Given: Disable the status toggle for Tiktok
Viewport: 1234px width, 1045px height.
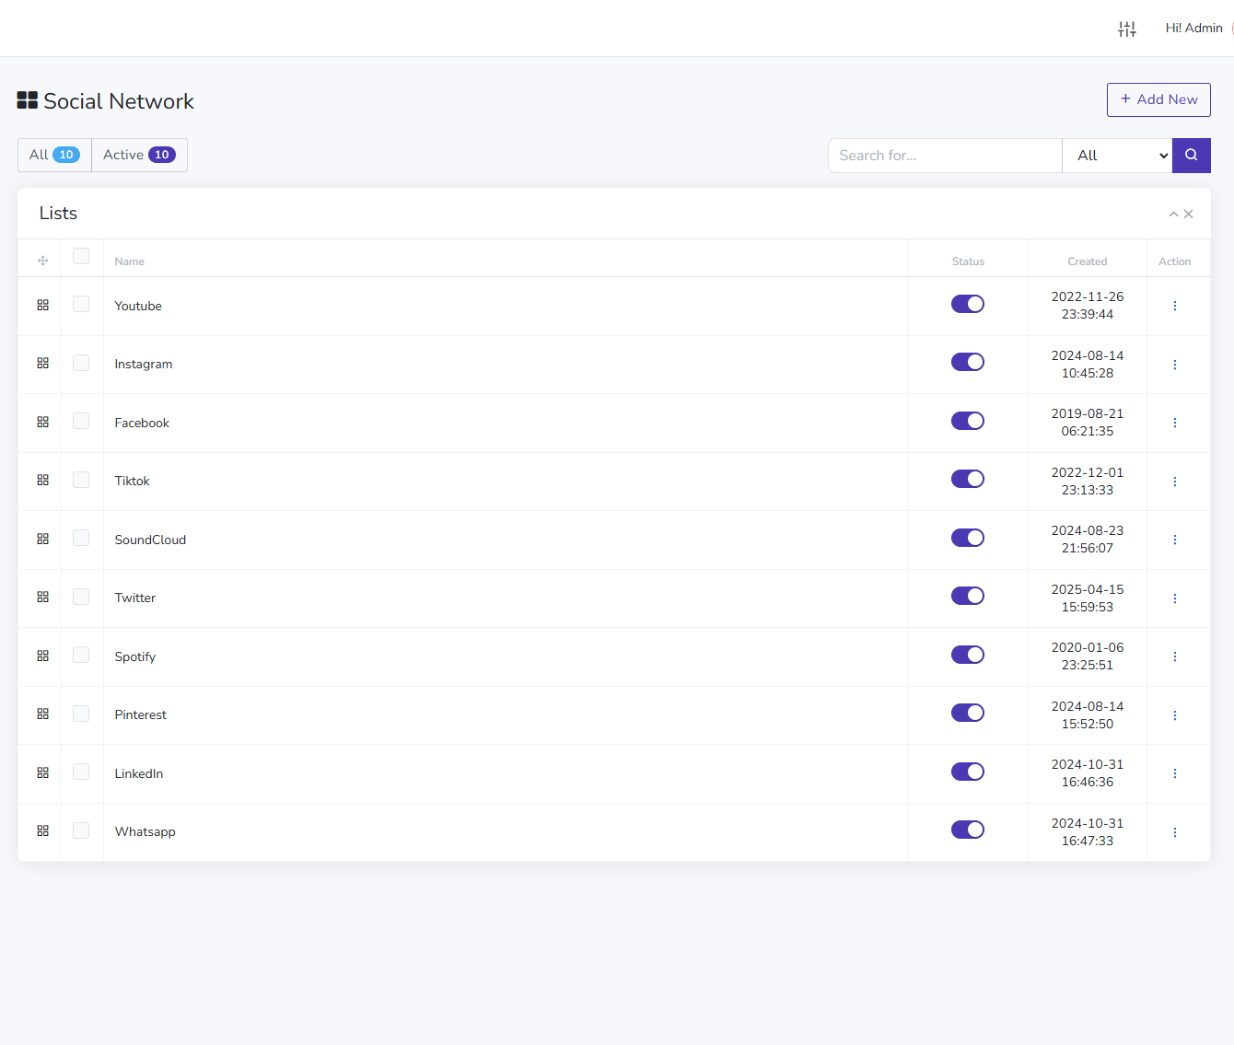Looking at the screenshot, I should [968, 479].
